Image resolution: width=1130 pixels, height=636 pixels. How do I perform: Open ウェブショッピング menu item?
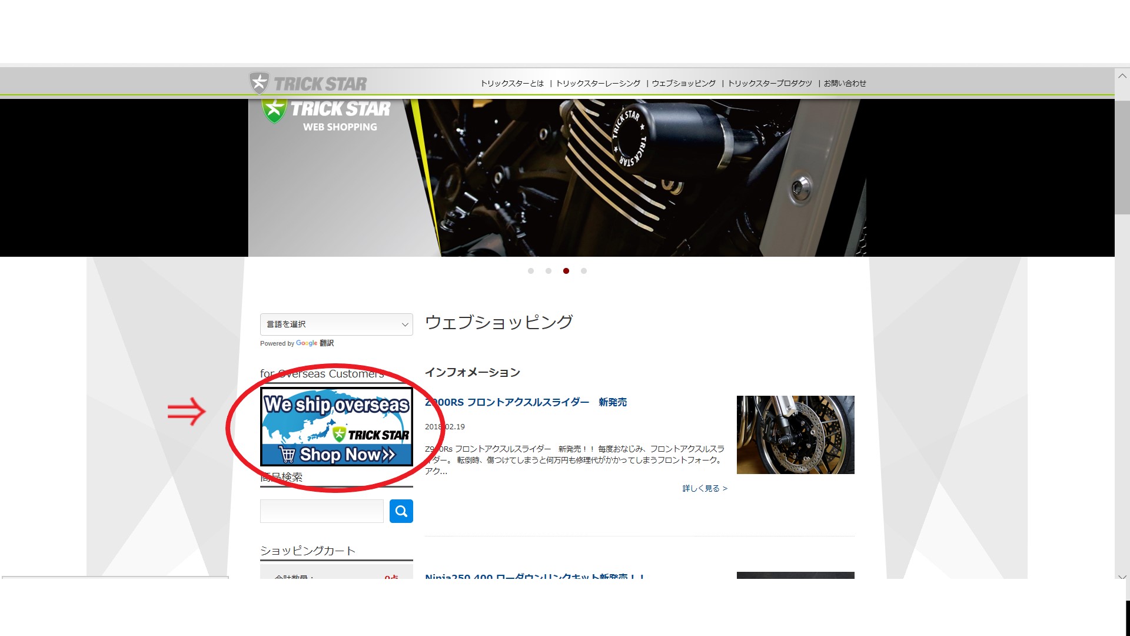pos(684,84)
